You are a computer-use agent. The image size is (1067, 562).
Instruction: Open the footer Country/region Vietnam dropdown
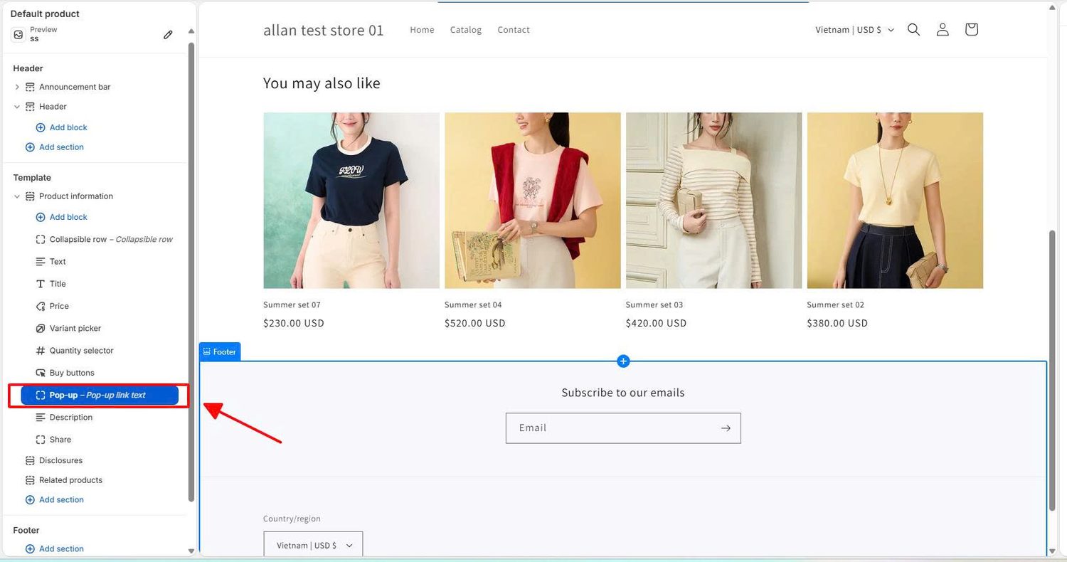pos(313,545)
